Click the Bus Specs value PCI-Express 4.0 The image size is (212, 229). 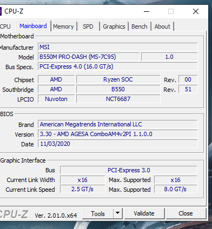118,66
